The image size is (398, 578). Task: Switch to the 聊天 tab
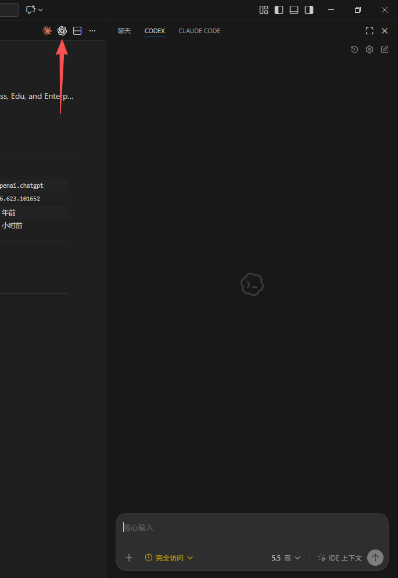[124, 31]
